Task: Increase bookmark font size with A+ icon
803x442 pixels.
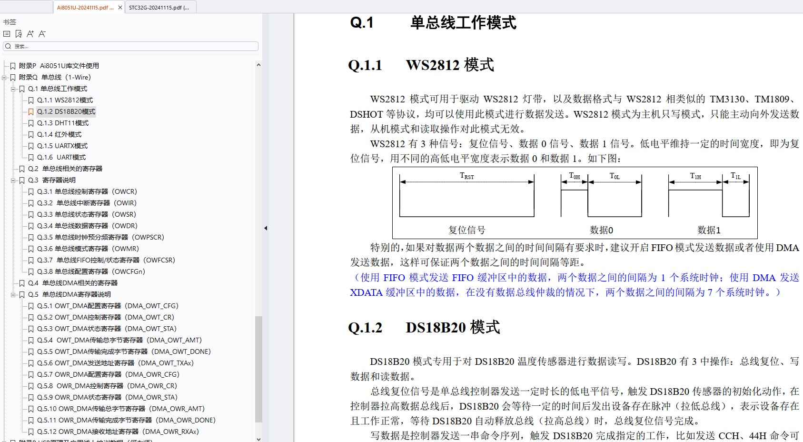Action: tap(30, 34)
